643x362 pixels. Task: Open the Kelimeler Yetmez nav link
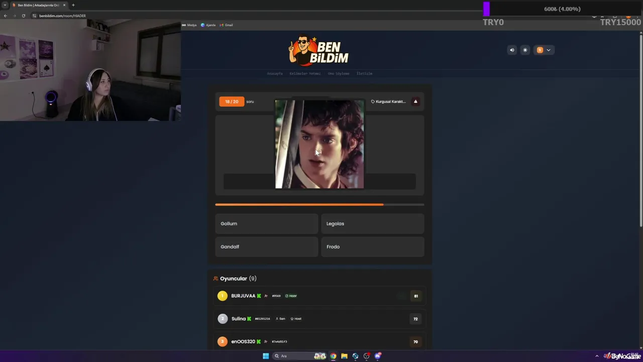pyautogui.click(x=305, y=73)
